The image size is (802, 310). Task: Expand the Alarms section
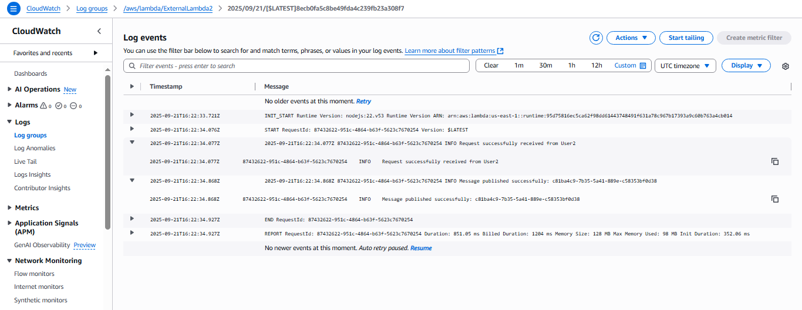[x=9, y=105]
